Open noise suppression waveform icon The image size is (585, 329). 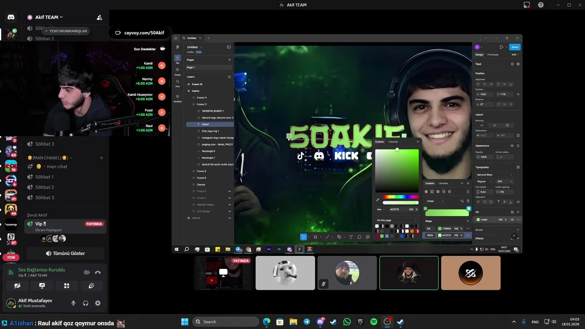86,272
